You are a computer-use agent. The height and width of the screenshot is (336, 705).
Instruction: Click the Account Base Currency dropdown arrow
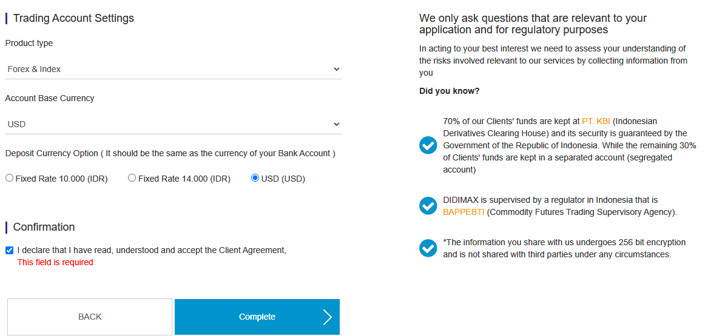(x=336, y=124)
